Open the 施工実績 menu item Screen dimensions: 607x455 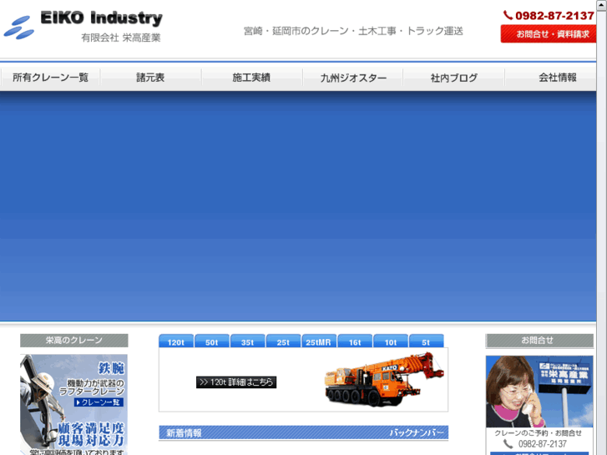251,78
